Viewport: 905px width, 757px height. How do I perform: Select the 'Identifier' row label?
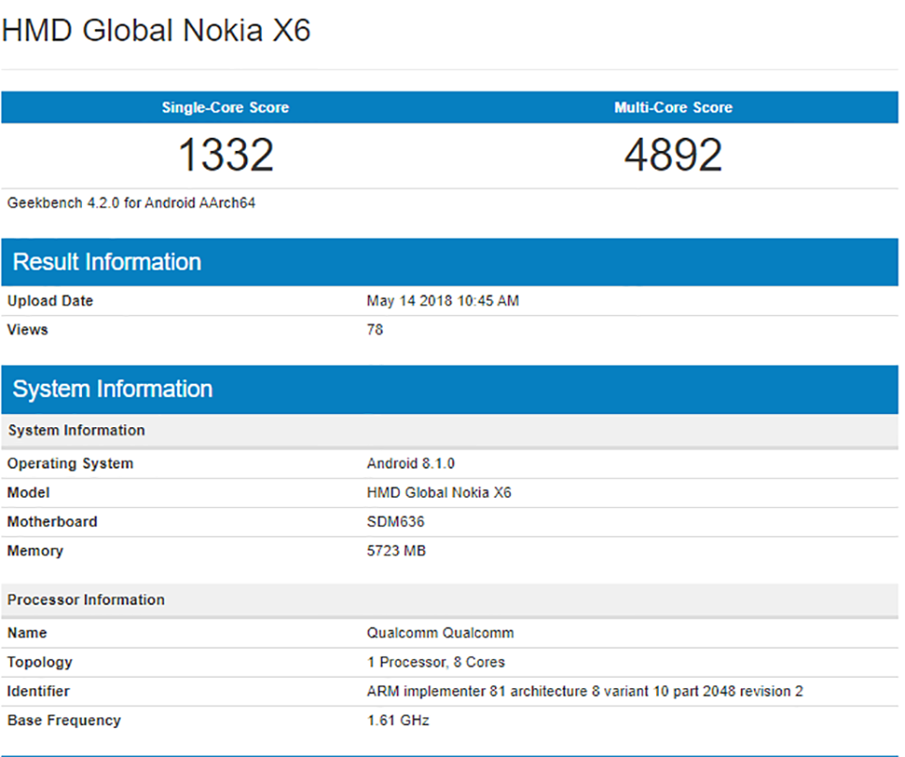(x=38, y=691)
